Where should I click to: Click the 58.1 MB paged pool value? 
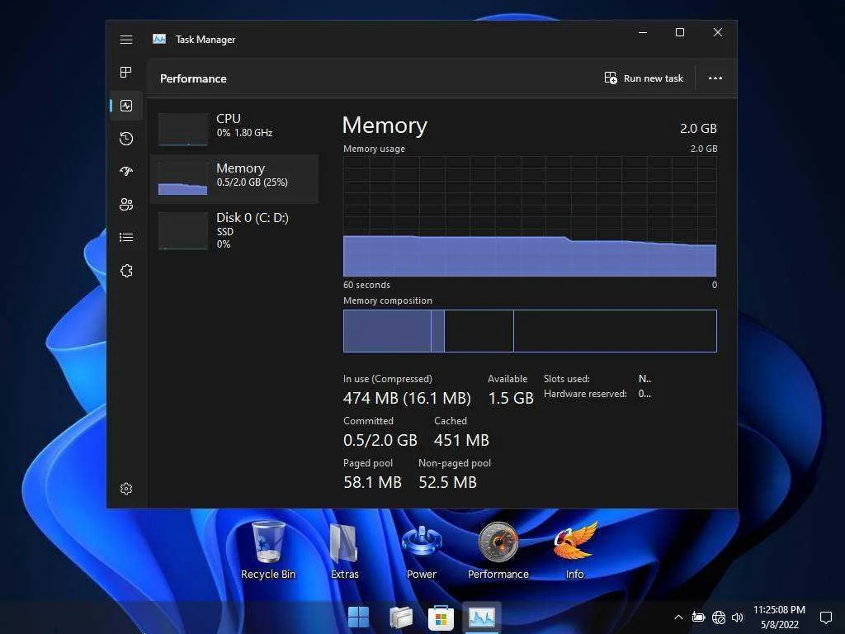click(372, 482)
